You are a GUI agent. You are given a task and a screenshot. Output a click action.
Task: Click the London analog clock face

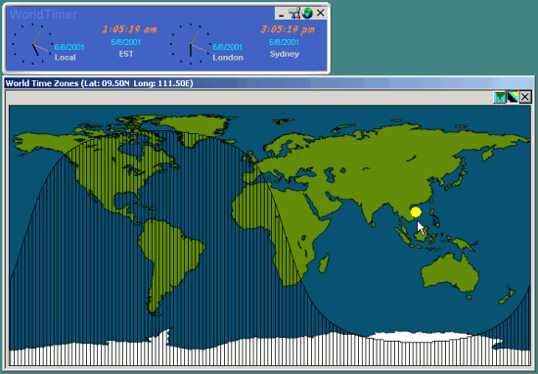(x=191, y=44)
